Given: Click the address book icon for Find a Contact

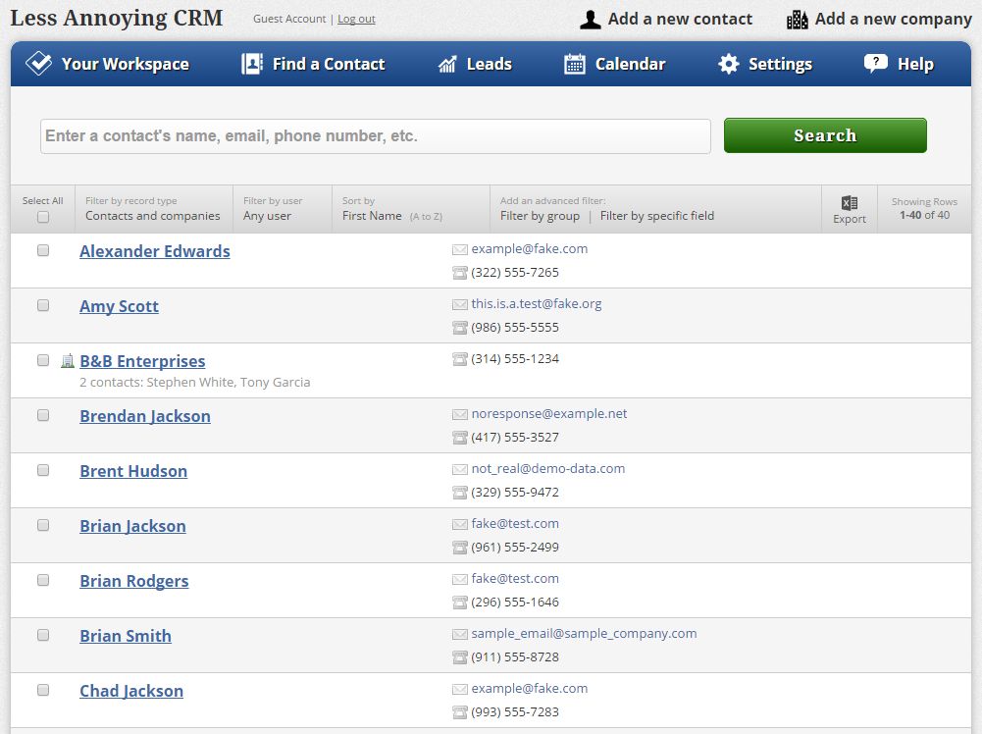Looking at the screenshot, I should point(252,64).
